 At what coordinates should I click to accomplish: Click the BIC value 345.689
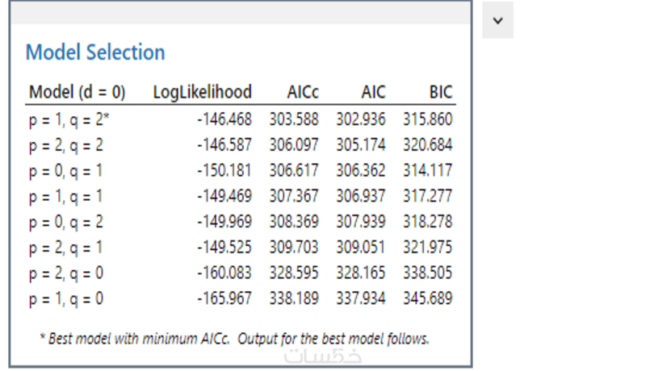coord(427,299)
